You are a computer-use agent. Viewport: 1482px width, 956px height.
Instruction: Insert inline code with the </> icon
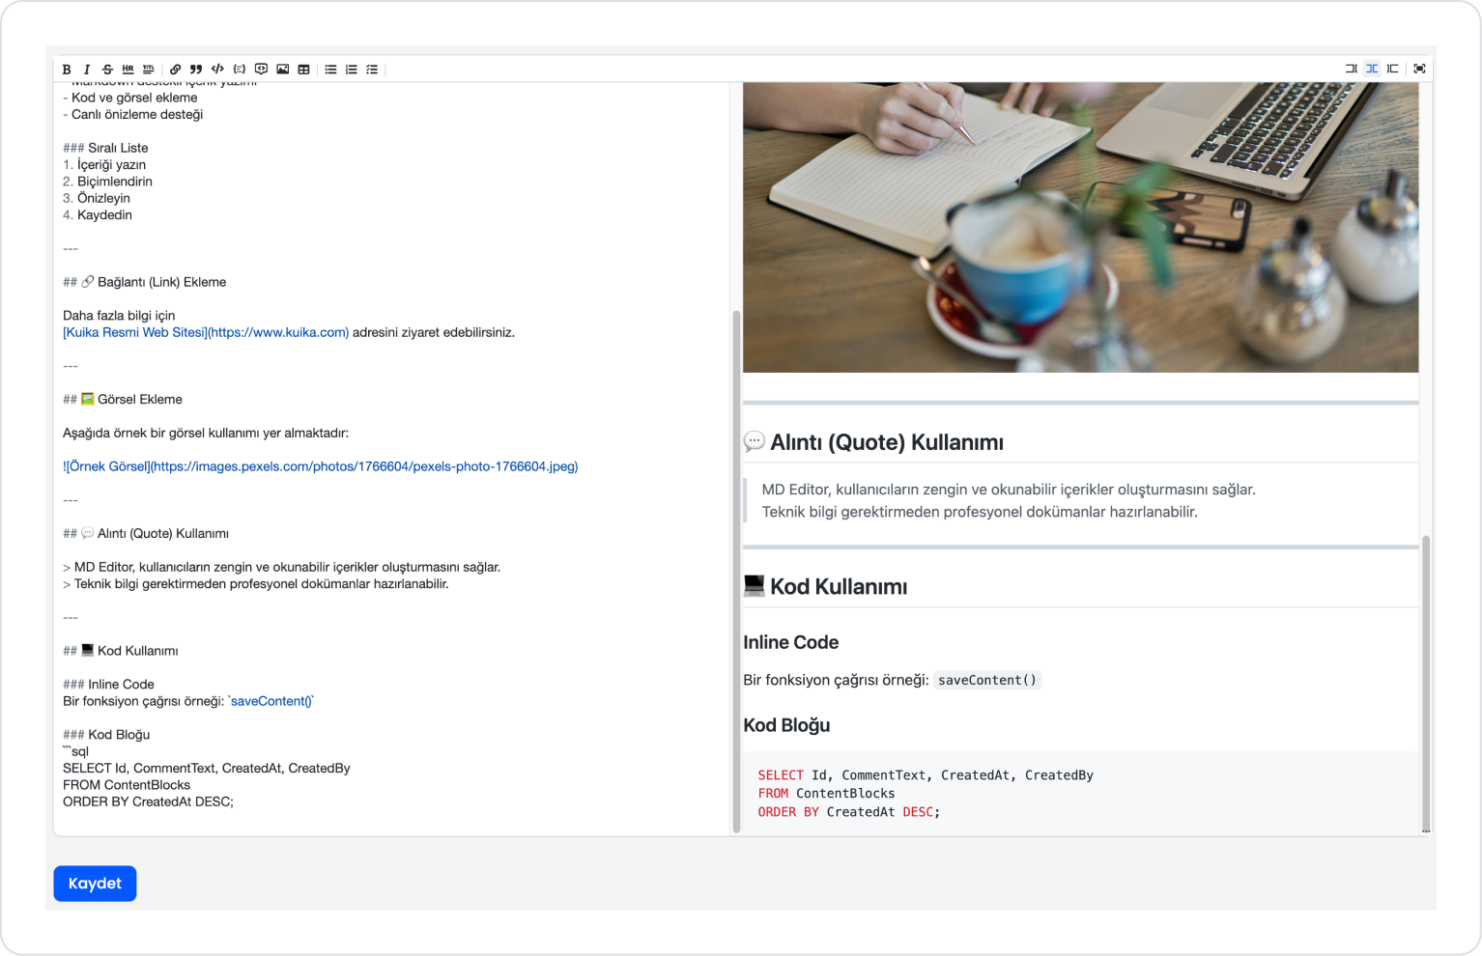tap(217, 70)
